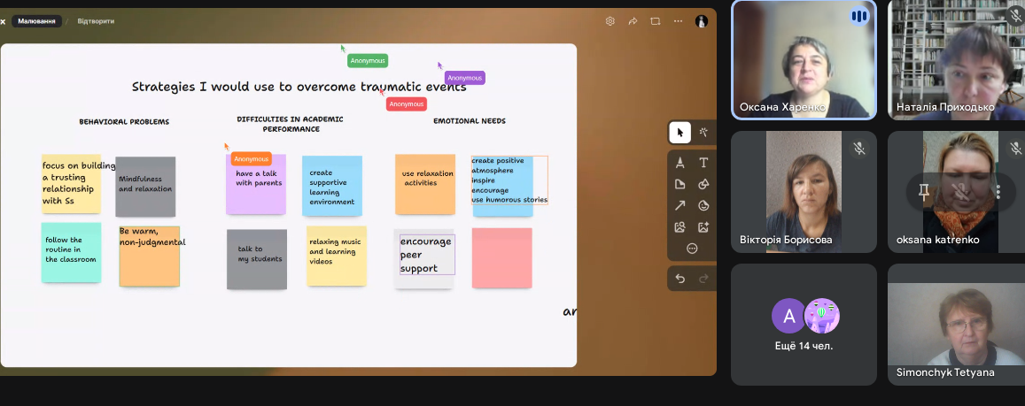Undo the last whiteboard action
This screenshot has height=406, width=1025.
coord(679,279)
